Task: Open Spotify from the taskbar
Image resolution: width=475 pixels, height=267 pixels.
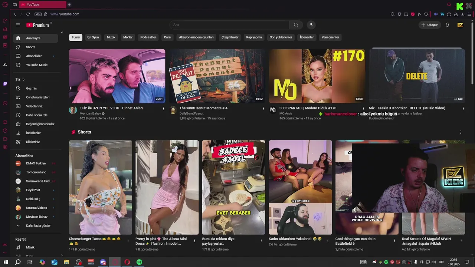Action: tap(139, 262)
